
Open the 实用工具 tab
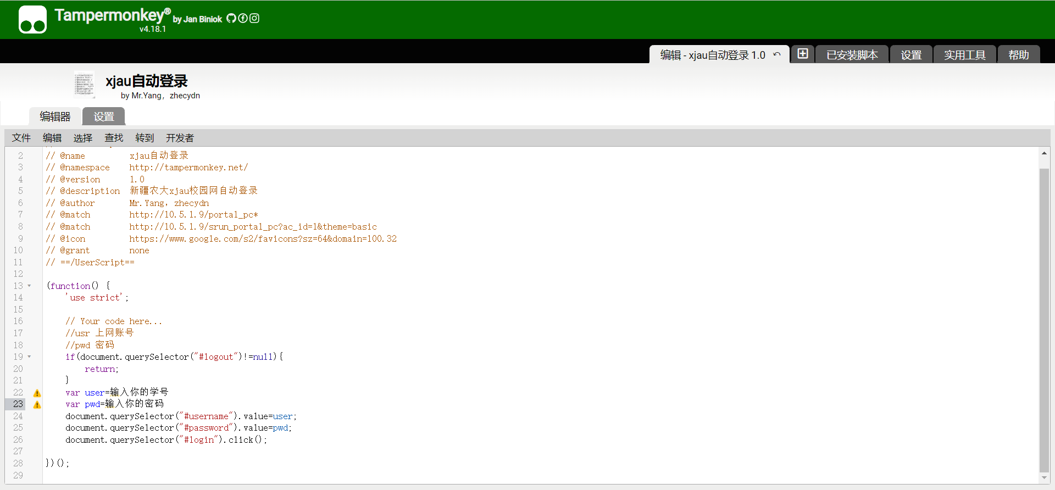tap(964, 55)
